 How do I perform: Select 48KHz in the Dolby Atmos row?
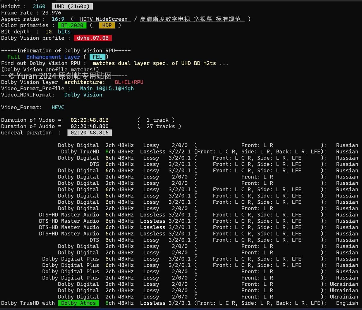tap(126, 303)
